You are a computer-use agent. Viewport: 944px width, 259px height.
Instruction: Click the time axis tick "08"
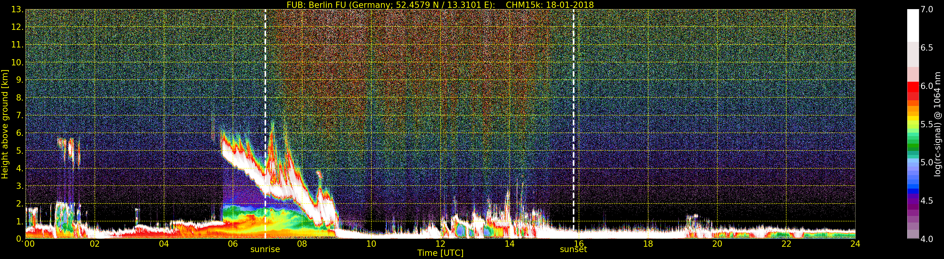coord(302,244)
